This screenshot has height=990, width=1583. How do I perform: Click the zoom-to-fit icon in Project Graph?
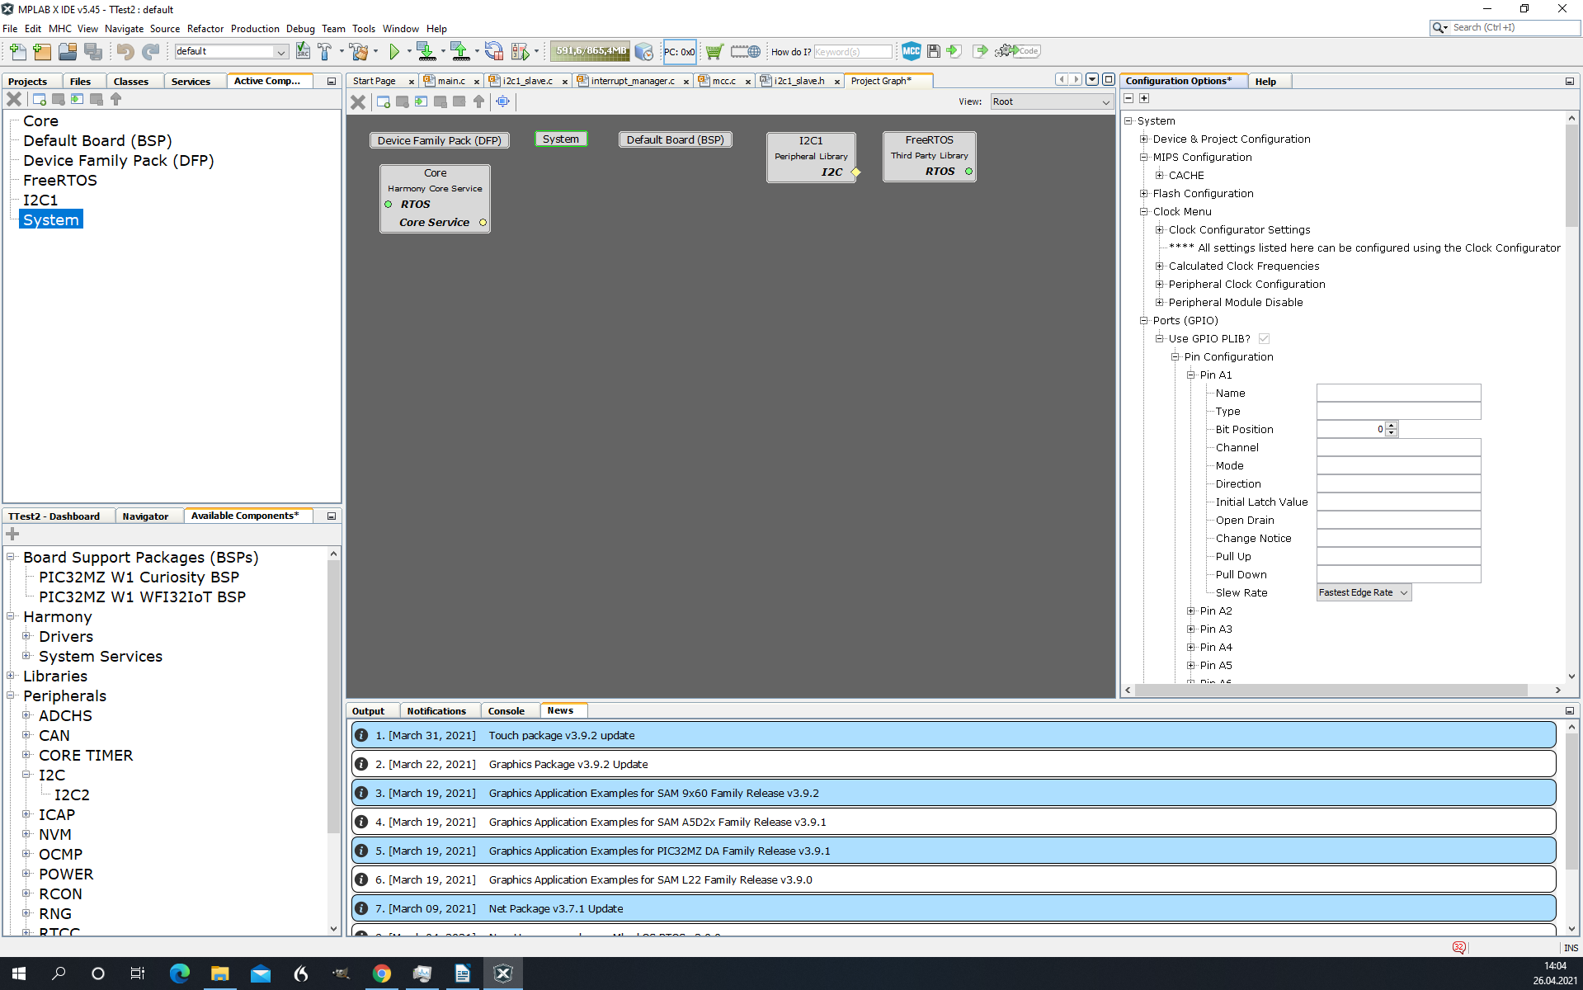coord(502,101)
